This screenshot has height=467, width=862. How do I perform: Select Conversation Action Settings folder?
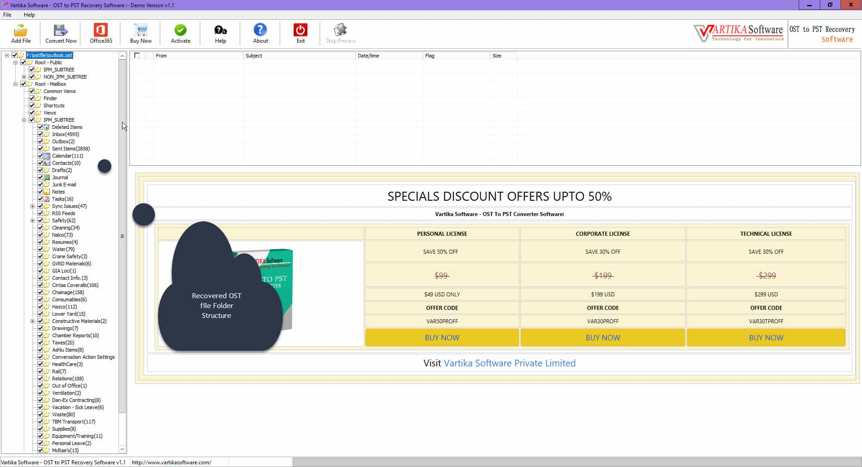[x=83, y=357]
